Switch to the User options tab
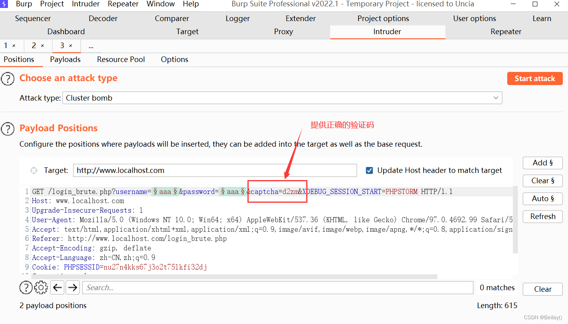Image resolution: width=568 pixels, height=324 pixels. 475,19
